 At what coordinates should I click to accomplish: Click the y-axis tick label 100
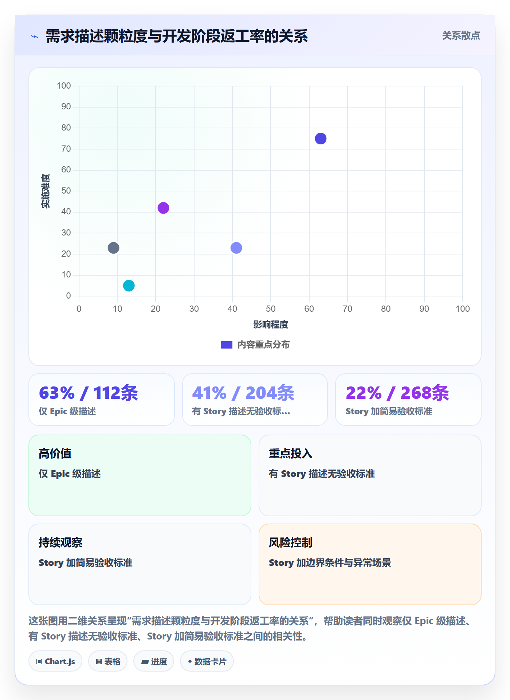coord(64,86)
